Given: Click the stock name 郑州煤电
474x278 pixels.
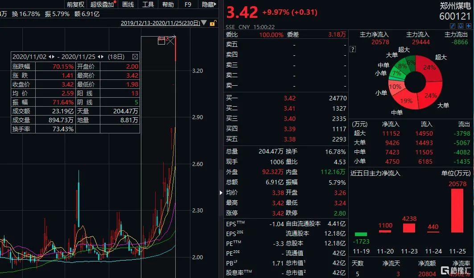Looking at the screenshot, I should 456,5.
